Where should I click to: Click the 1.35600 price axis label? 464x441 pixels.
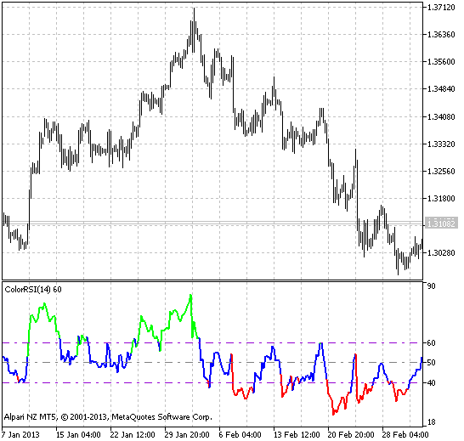coord(441,62)
